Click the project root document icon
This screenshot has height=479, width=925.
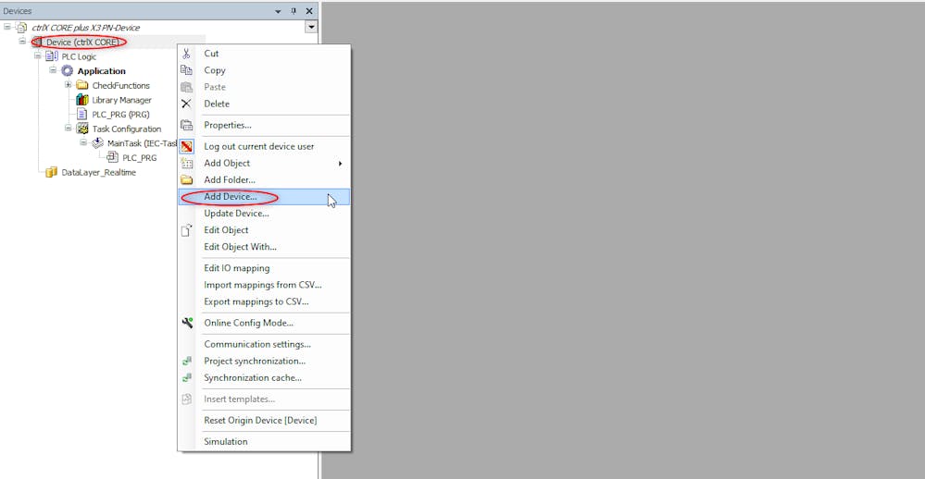22,27
